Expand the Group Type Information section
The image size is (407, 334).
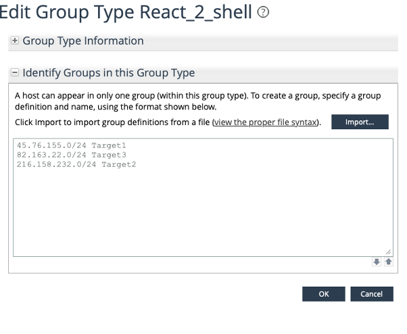tap(15, 41)
